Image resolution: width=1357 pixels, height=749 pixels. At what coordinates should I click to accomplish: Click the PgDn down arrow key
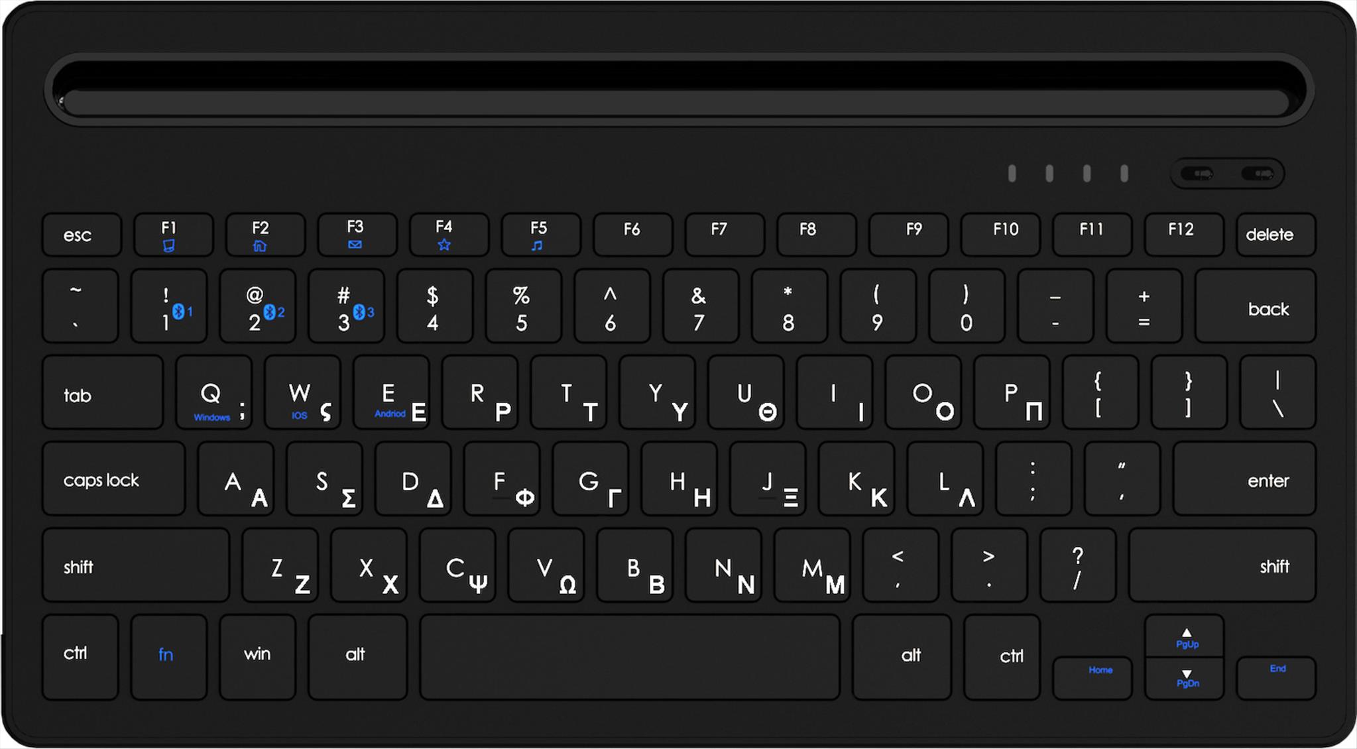pyautogui.click(x=1185, y=679)
